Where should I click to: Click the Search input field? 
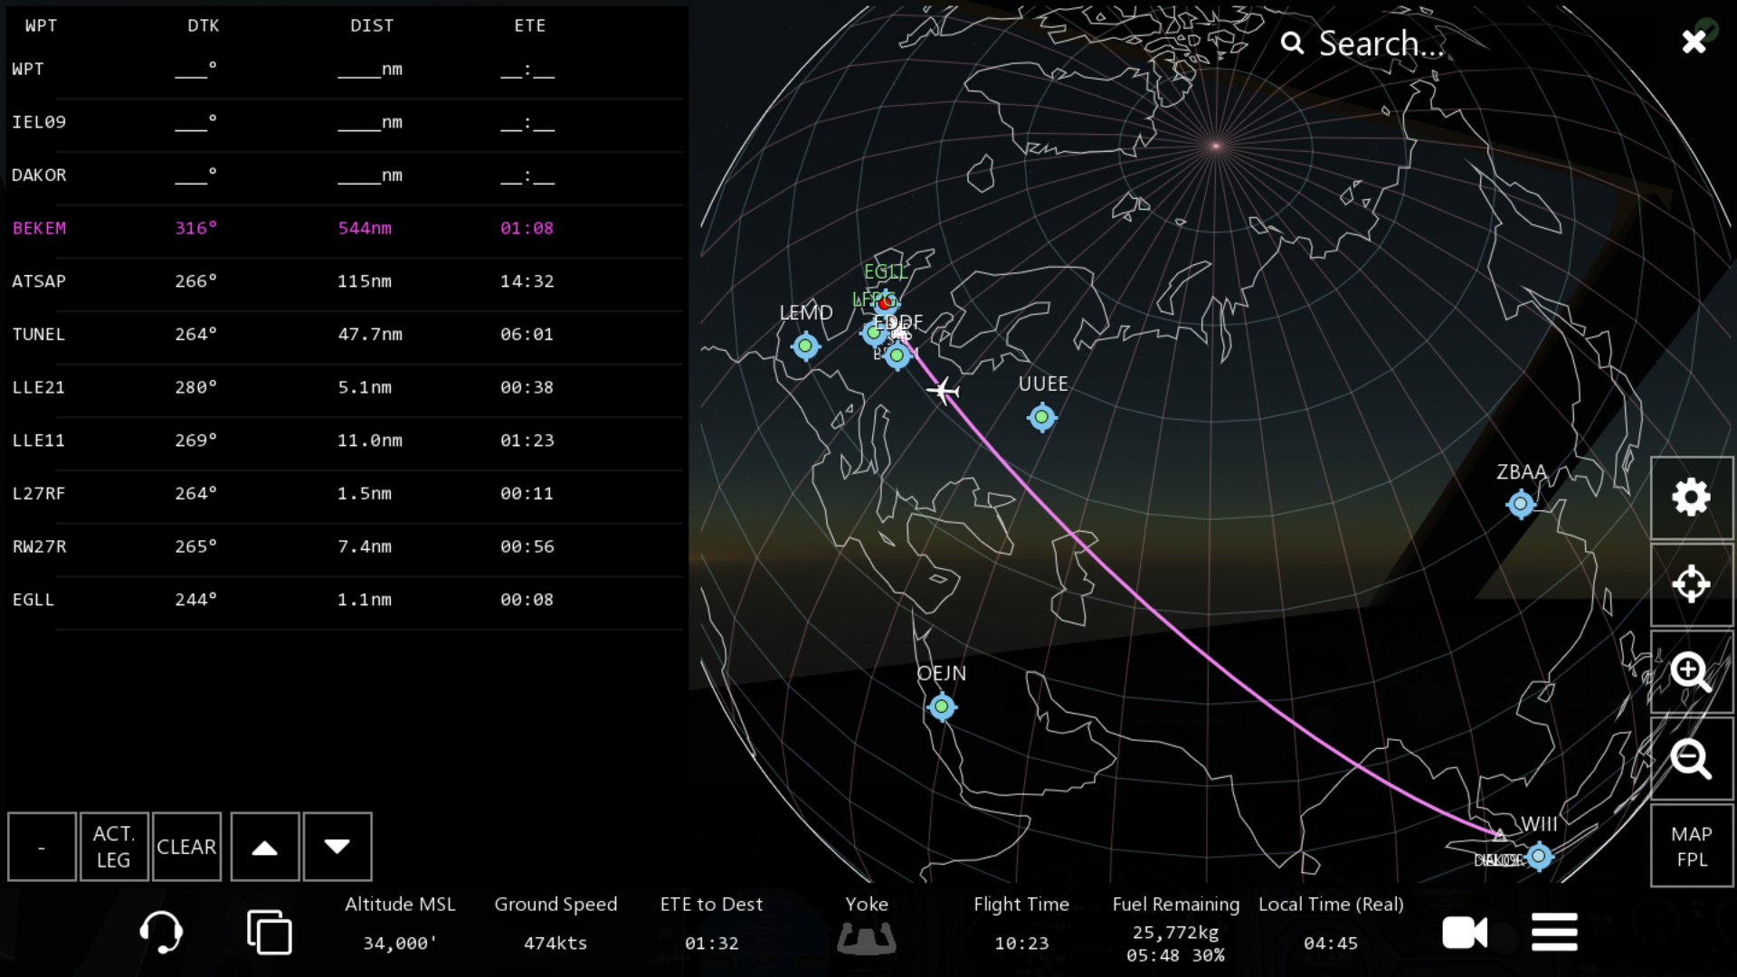pos(1381,43)
